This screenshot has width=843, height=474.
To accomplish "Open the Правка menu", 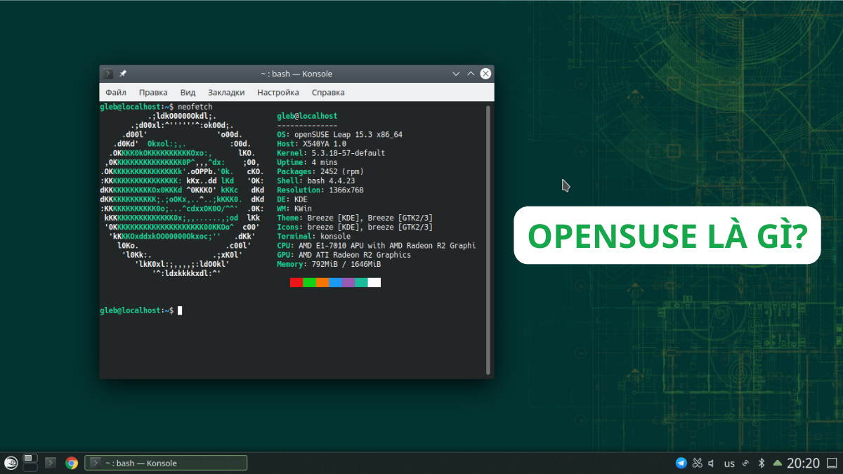I will click(153, 92).
